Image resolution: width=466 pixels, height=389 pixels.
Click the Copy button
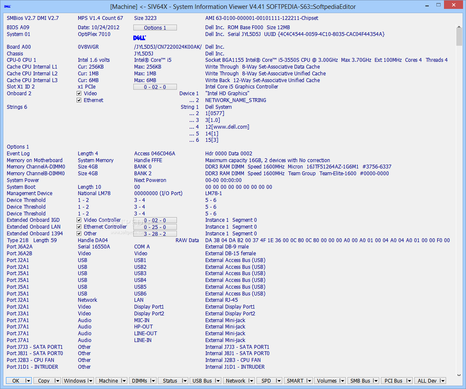click(x=44, y=381)
